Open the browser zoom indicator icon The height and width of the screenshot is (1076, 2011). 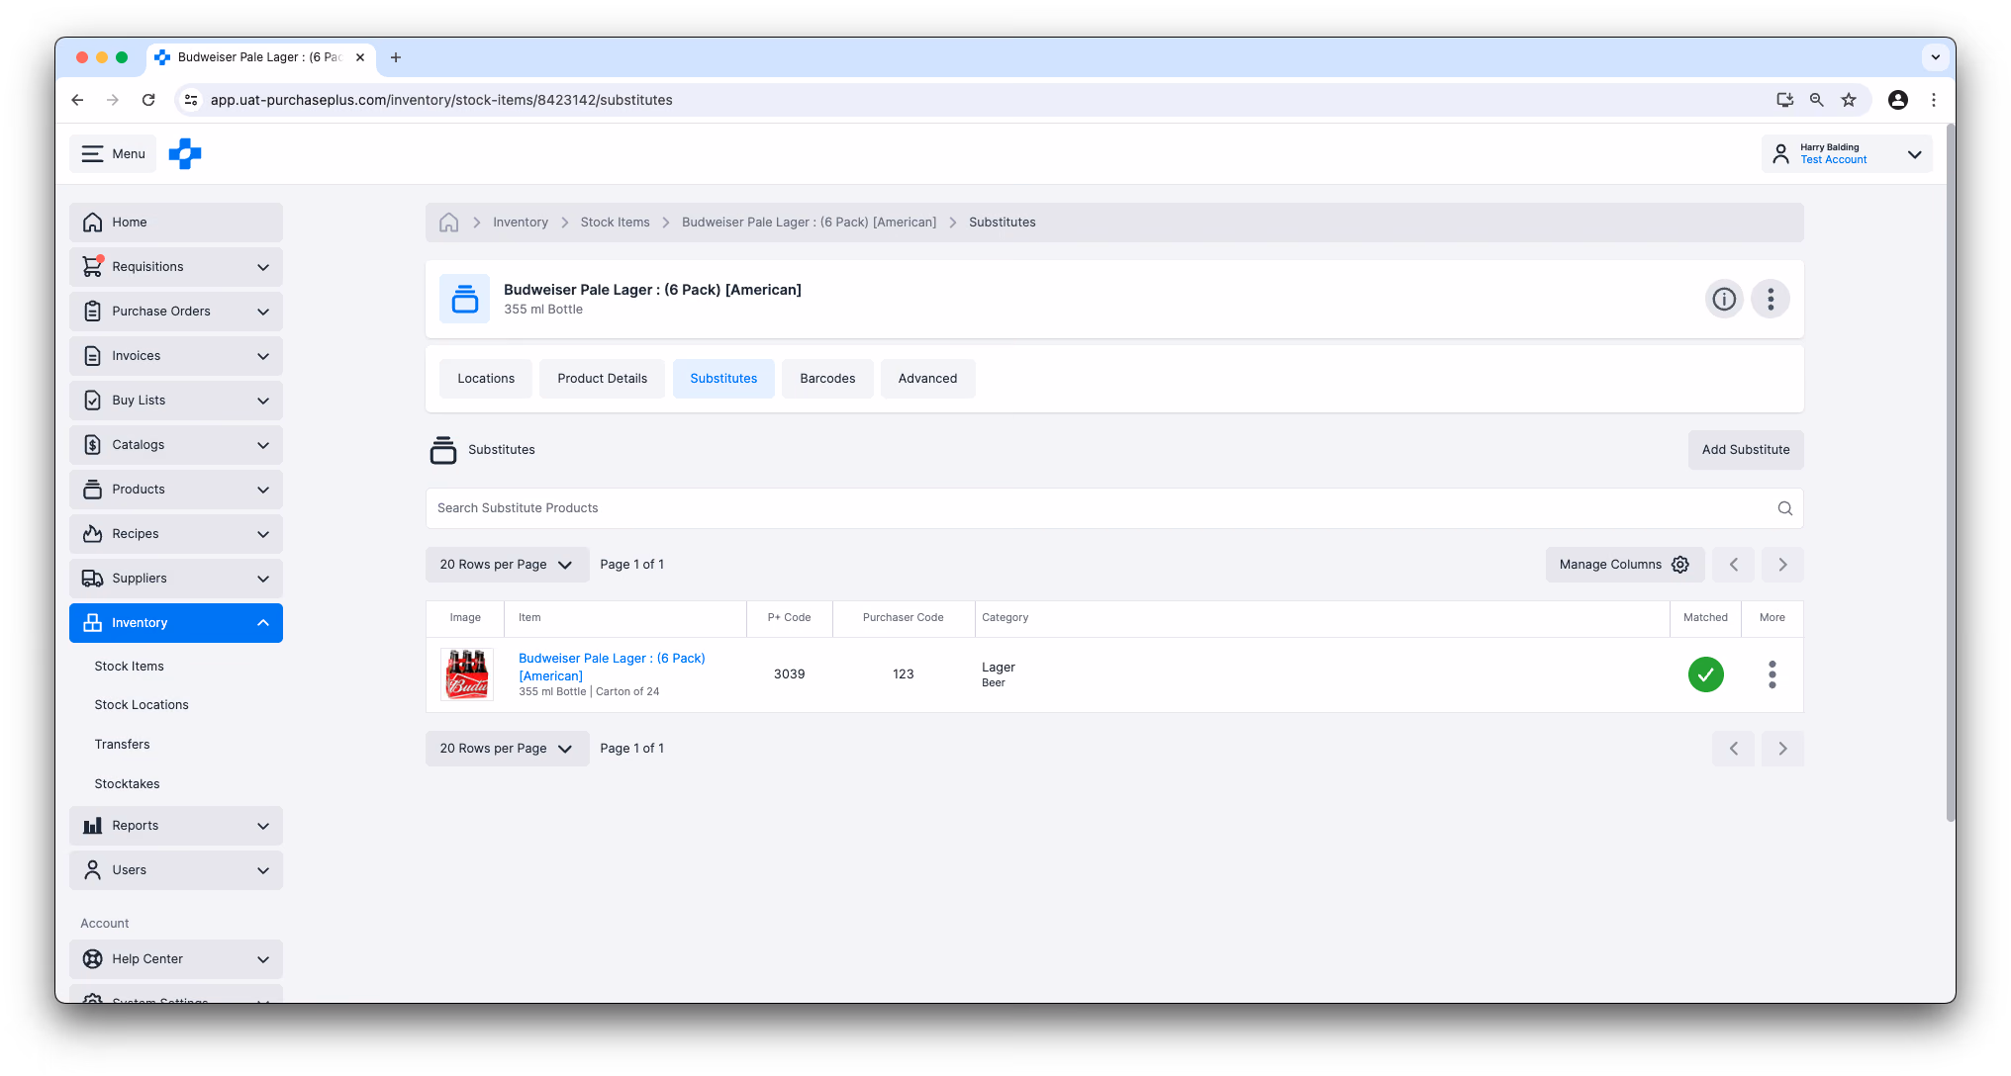1817,100
